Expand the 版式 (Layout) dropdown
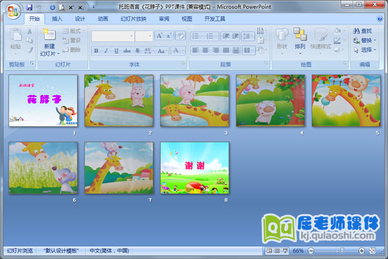The image size is (388, 259). pos(74,30)
